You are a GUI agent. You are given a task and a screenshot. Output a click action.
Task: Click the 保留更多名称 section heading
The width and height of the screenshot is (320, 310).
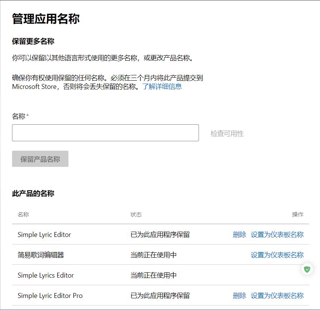(x=32, y=41)
